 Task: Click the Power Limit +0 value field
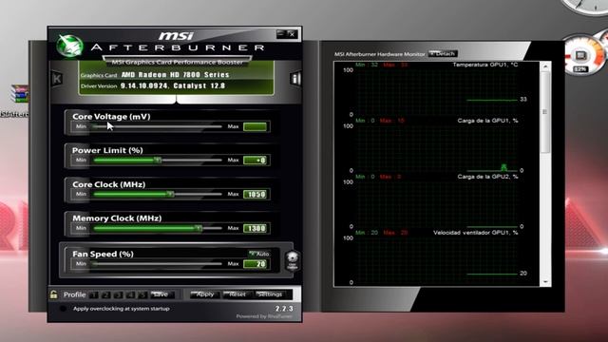pyautogui.click(x=255, y=161)
